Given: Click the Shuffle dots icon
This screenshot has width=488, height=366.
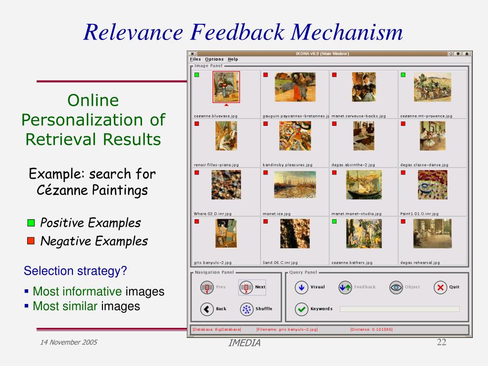Looking at the screenshot, I should coord(246,309).
